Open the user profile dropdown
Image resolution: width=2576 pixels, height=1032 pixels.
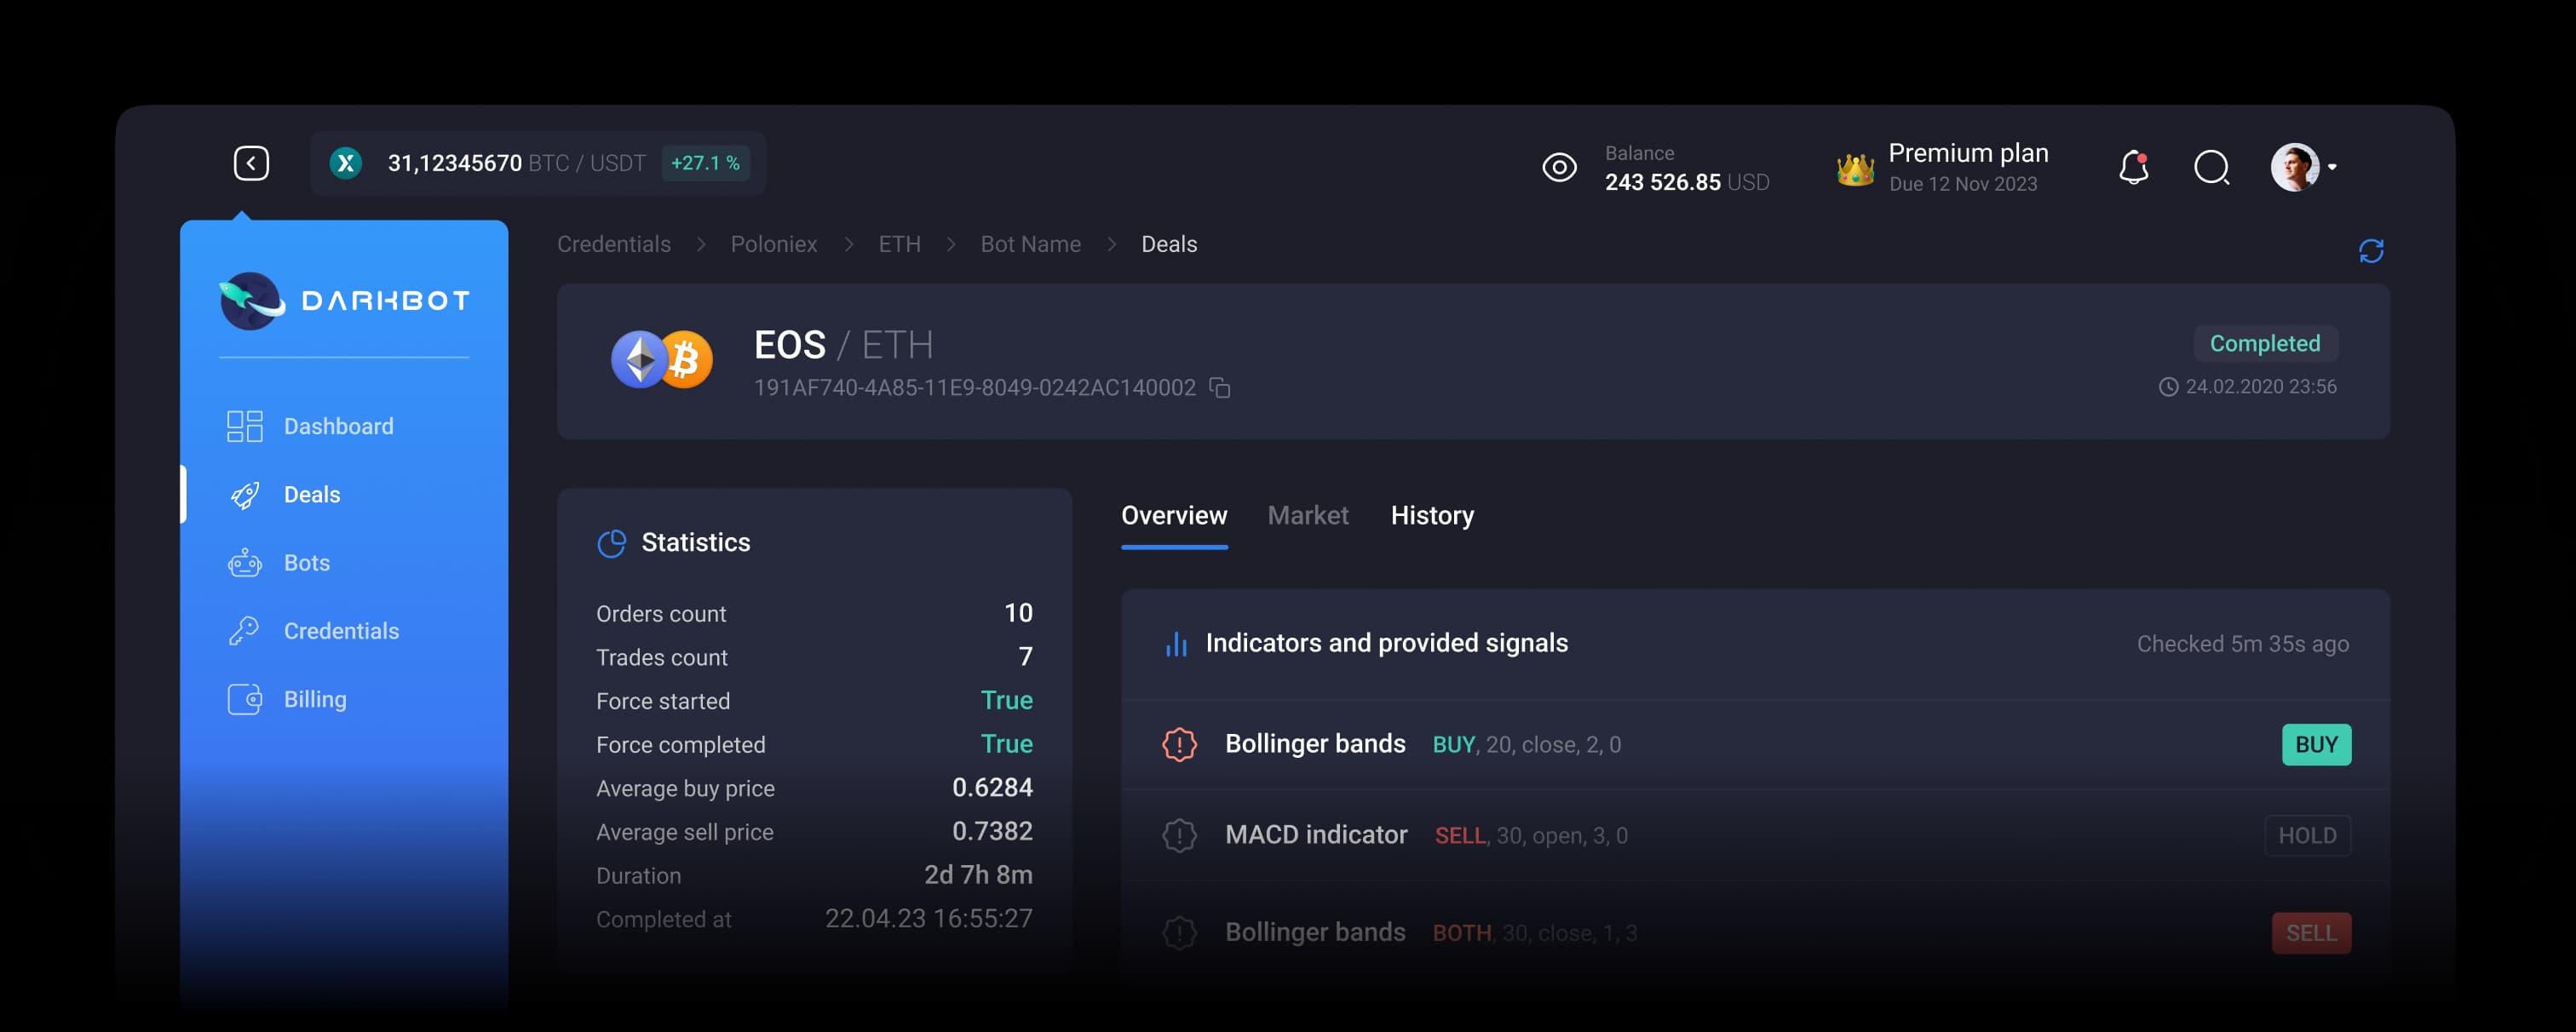(x=2334, y=167)
